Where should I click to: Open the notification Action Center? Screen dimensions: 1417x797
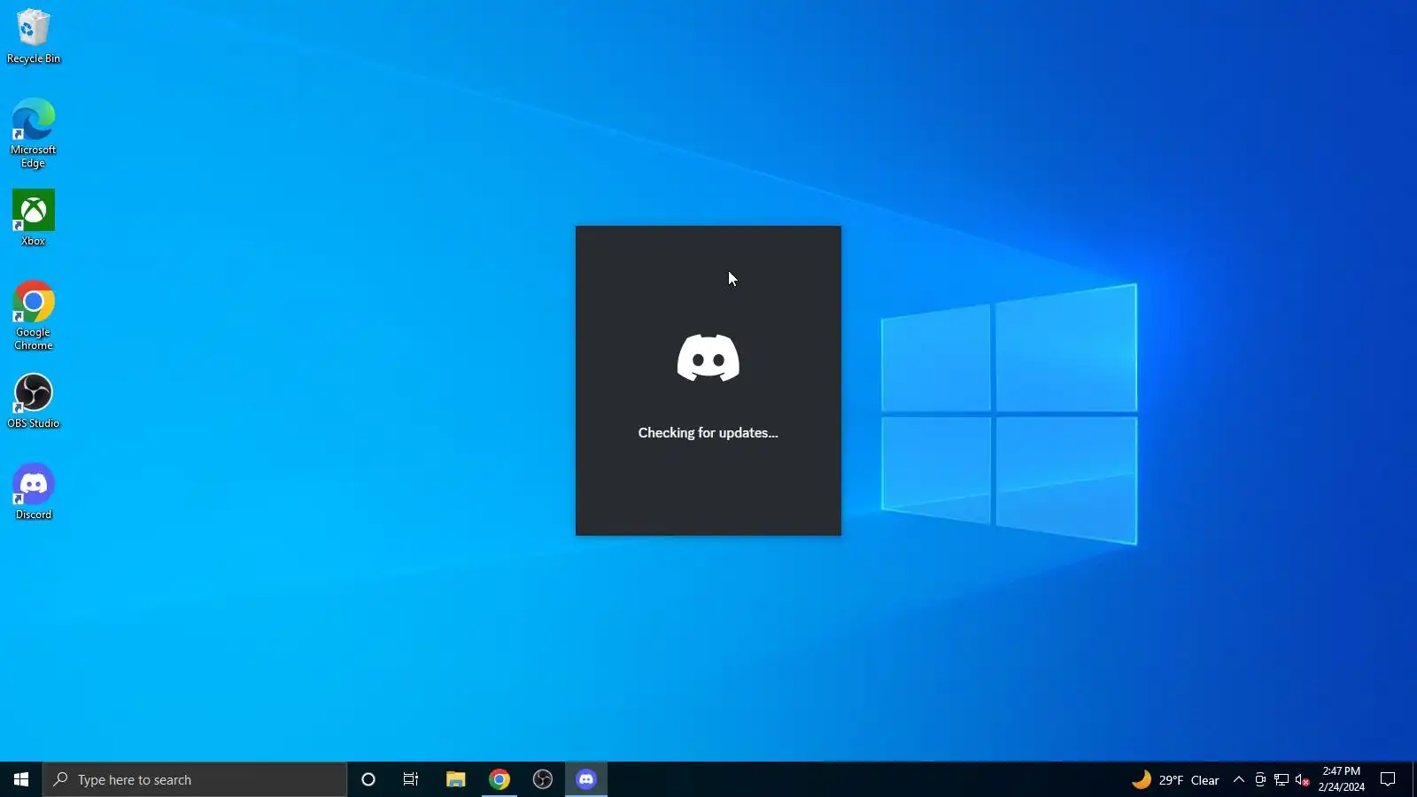click(x=1388, y=779)
